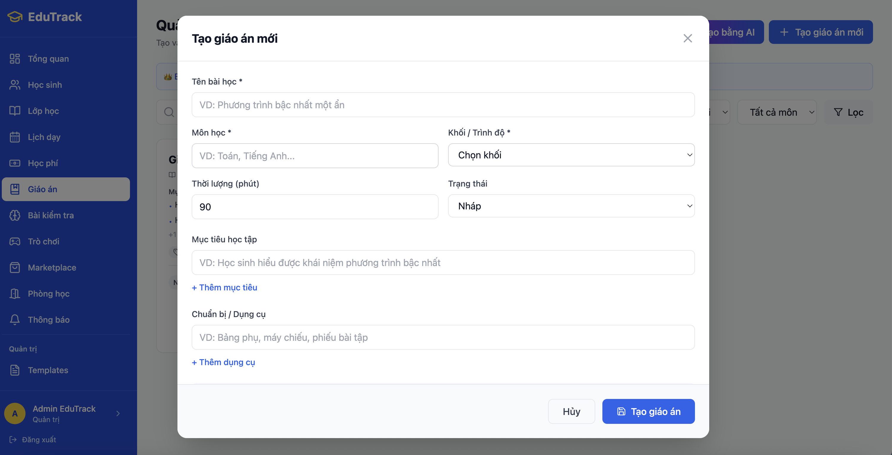
Task: Click the Học phí money icon
Action: [x=15, y=163]
